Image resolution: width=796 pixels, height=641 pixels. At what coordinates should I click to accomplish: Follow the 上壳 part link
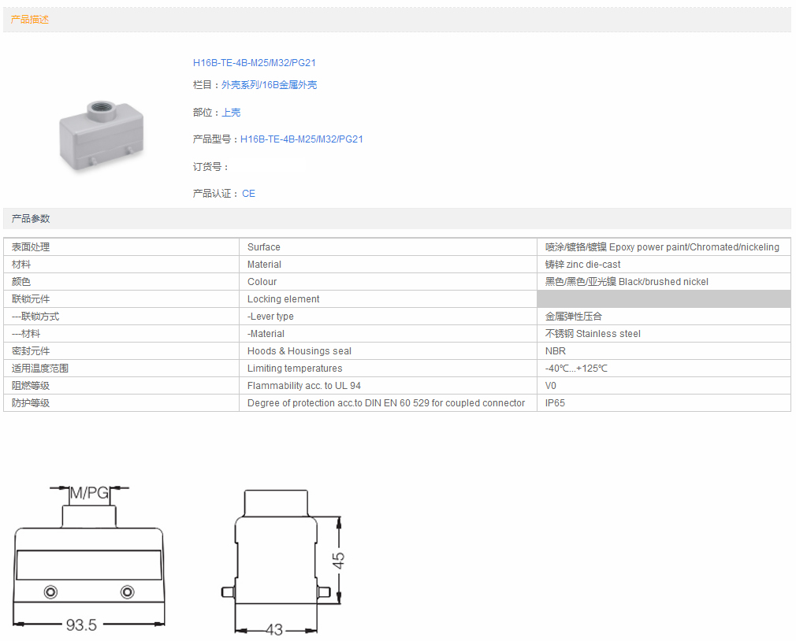231,113
